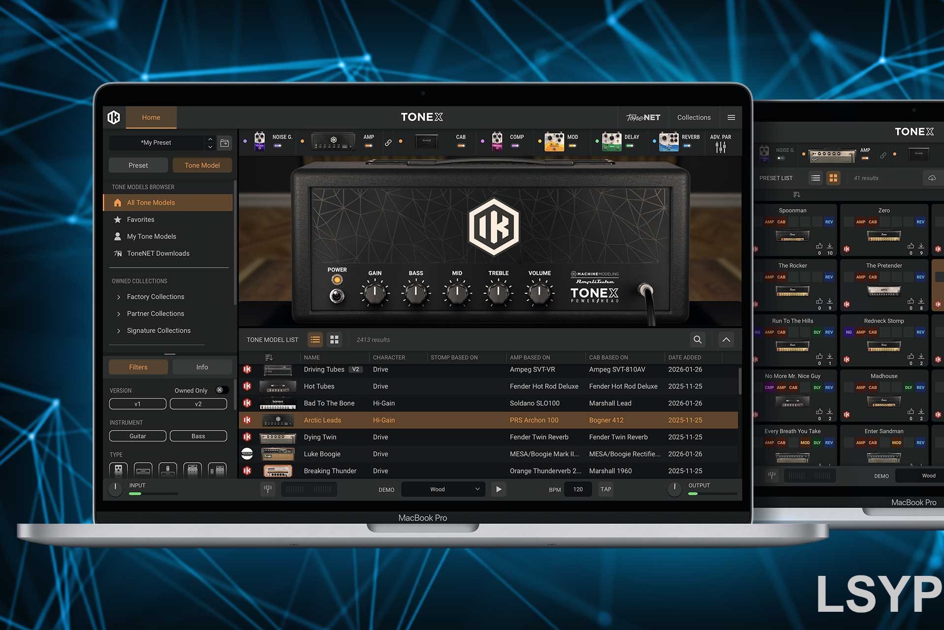The width and height of the screenshot is (944, 630).
Task: Open the Collections tab
Action: (x=693, y=117)
